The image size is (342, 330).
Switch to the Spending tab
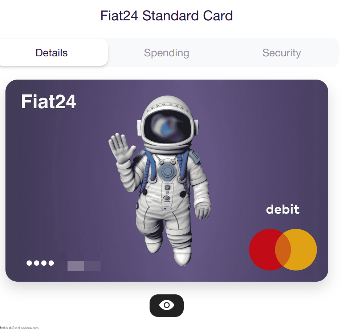click(x=166, y=53)
